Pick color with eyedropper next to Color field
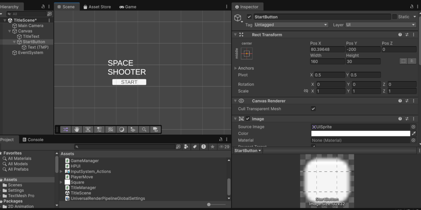Viewport: 421px width, 210px height. coord(414,134)
